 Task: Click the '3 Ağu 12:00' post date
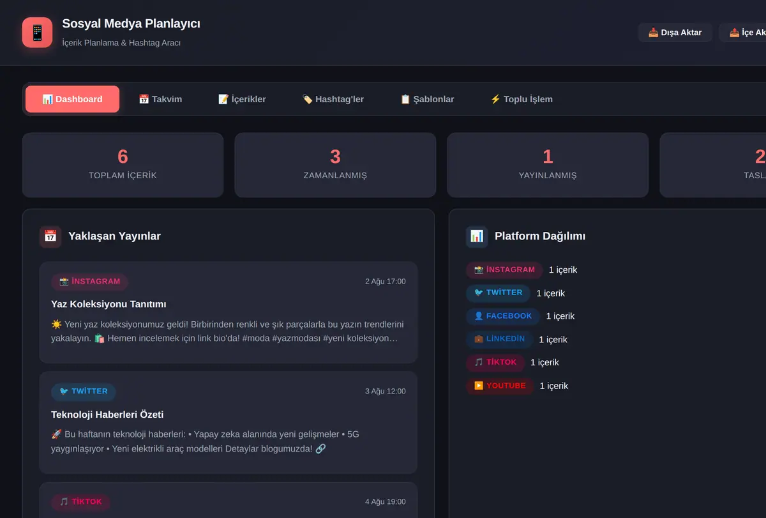[x=386, y=392]
